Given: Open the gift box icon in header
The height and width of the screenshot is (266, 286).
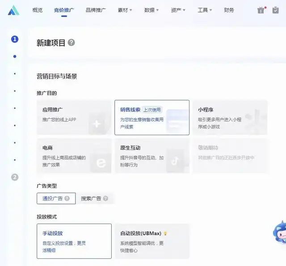Looking at the screenshot, I should coord(261,10).
